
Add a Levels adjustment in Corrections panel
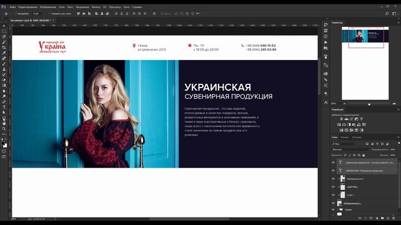pyautogui.click(x=346, y=119)
